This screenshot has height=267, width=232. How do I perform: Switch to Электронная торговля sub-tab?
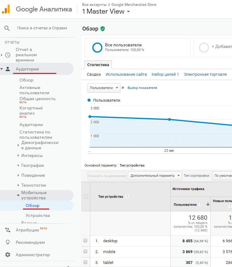point(206,74)
